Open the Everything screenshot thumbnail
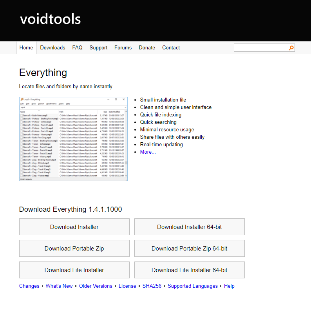The image size is (311, 316). [74, 139]
